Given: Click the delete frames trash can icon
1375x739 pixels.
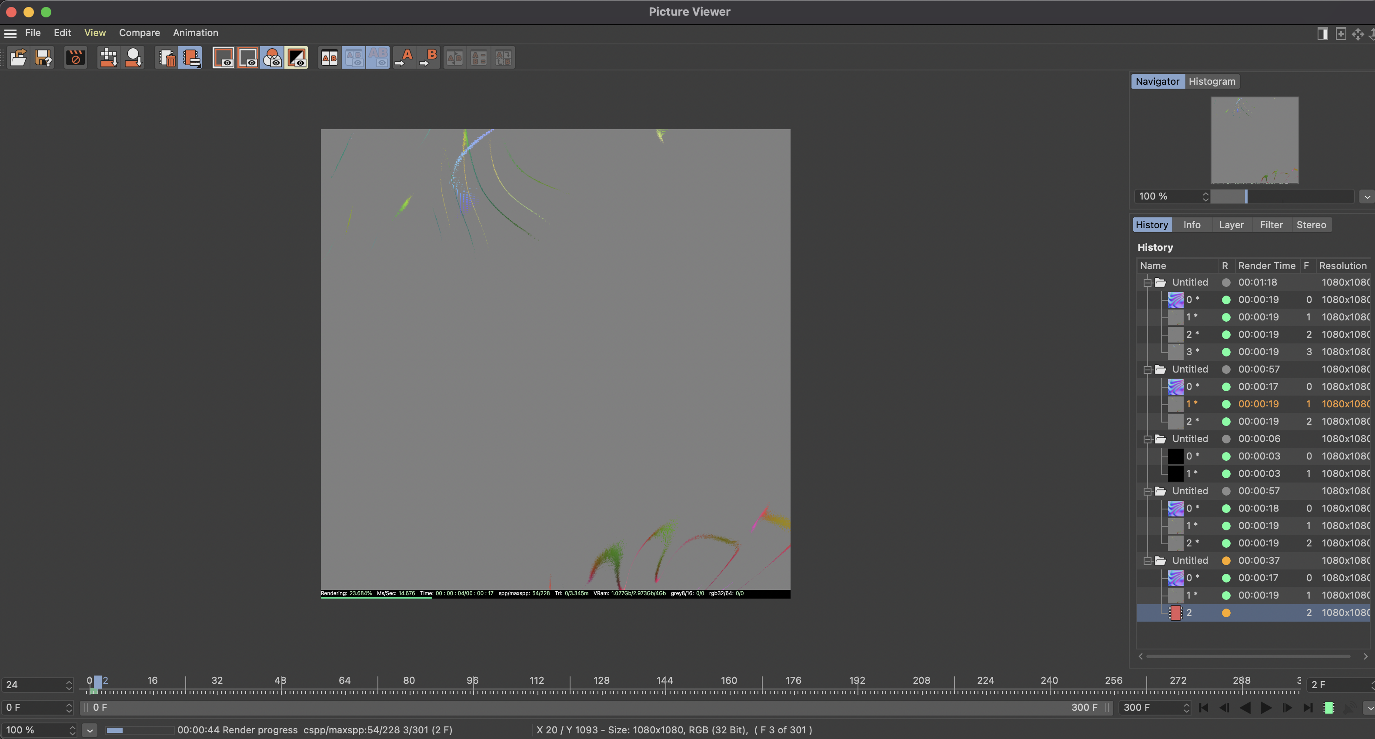Looking at the screenshot, I should point(167,58).
